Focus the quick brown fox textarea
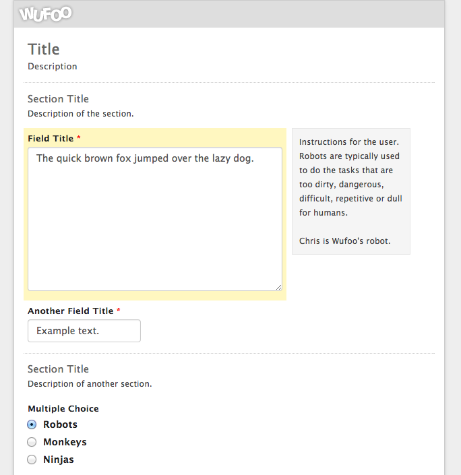The width and height of the screenshot is (461, 475). 154,219
